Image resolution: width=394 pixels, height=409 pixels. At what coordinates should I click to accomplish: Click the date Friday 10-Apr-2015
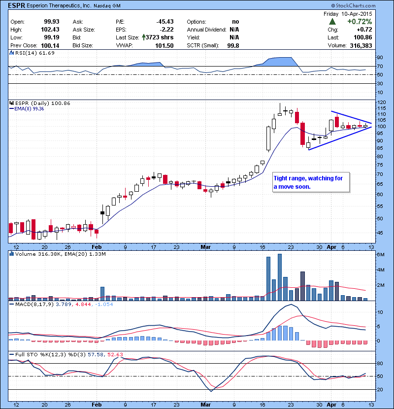348,14
